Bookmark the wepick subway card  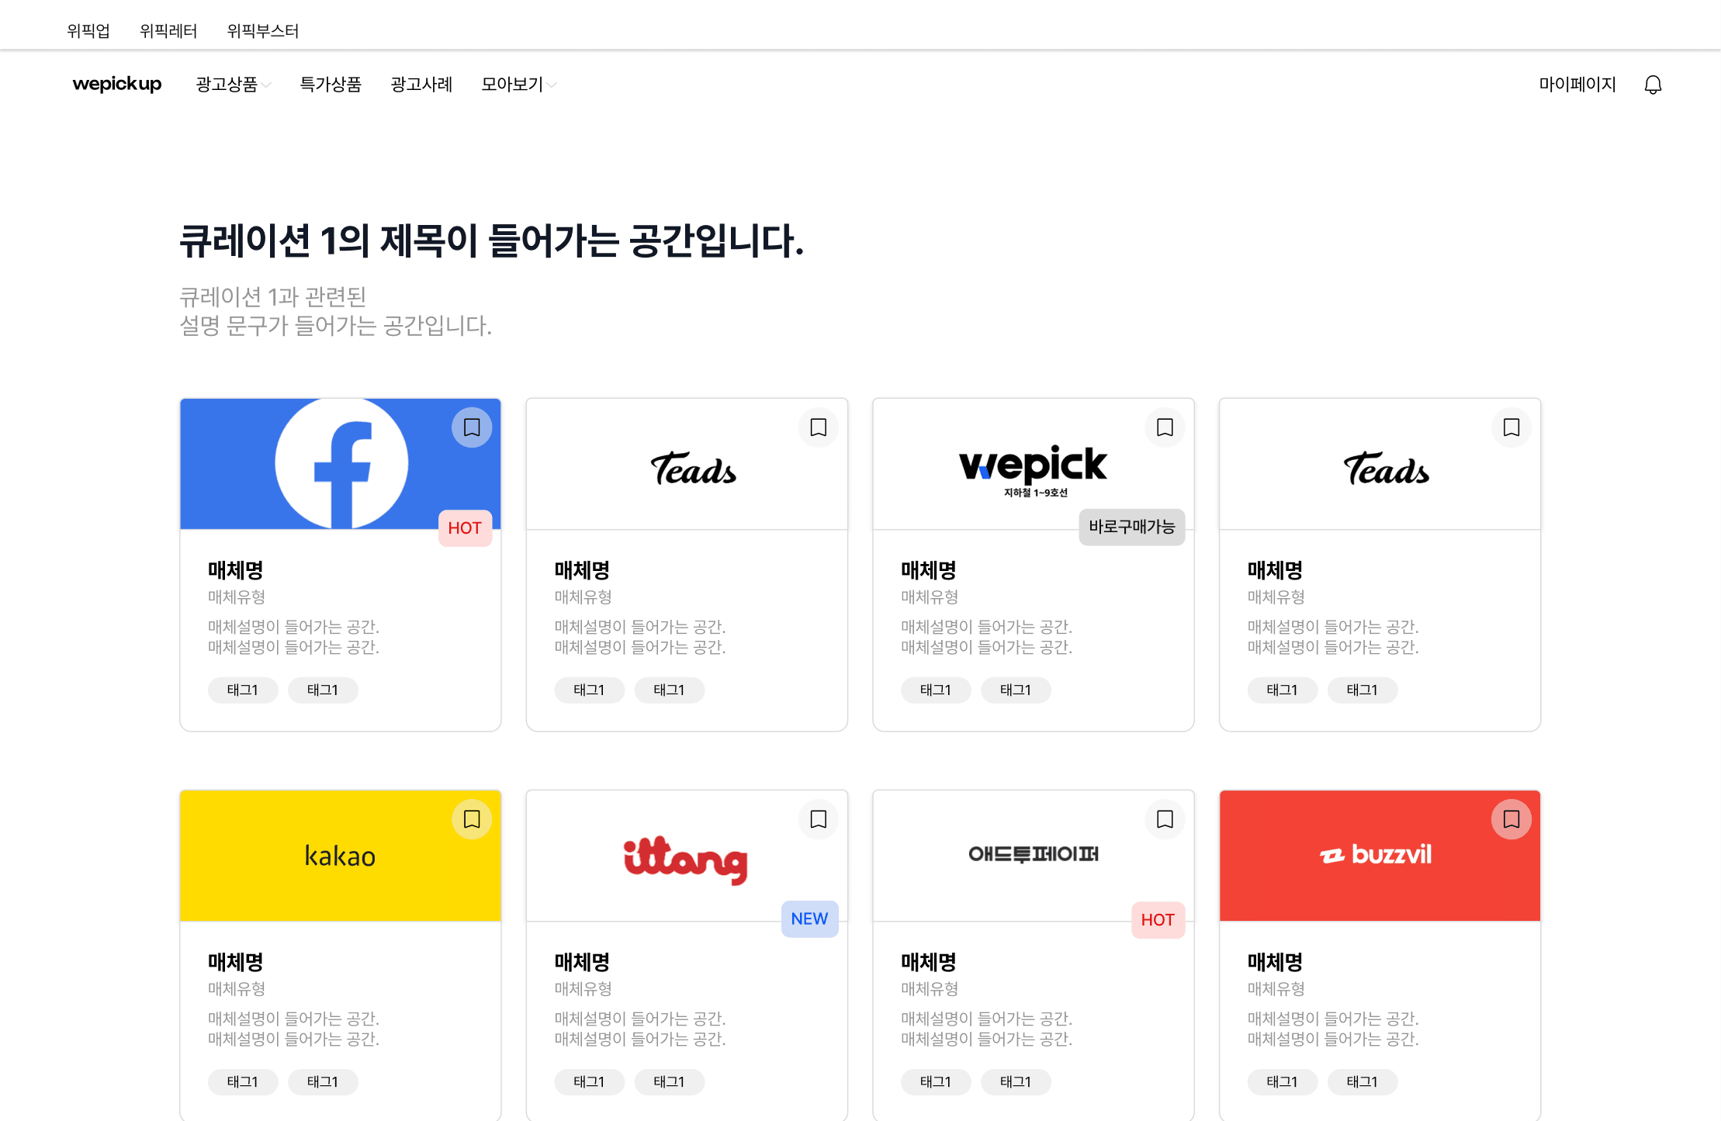point(1165,427)
